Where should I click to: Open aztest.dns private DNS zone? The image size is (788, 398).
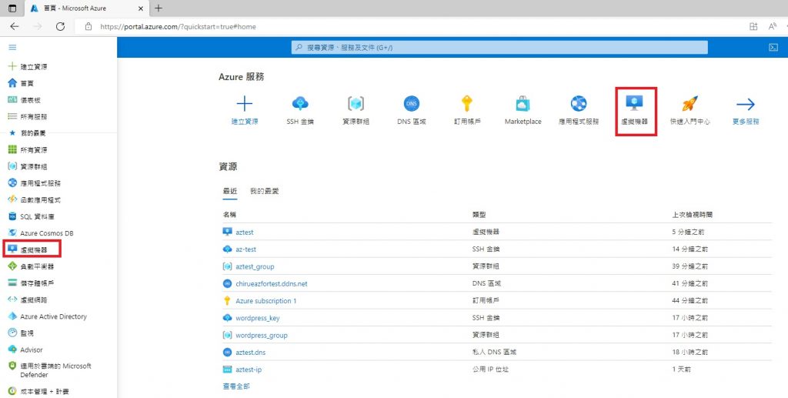[x=250, y=353]
